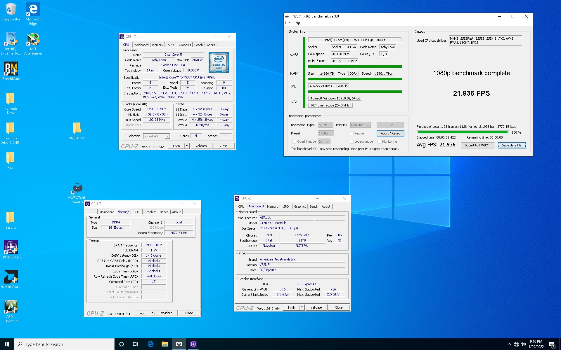Switch to Mainboard tab in CPU window
Screen dimensions: 561x350
tap(141, 45)
